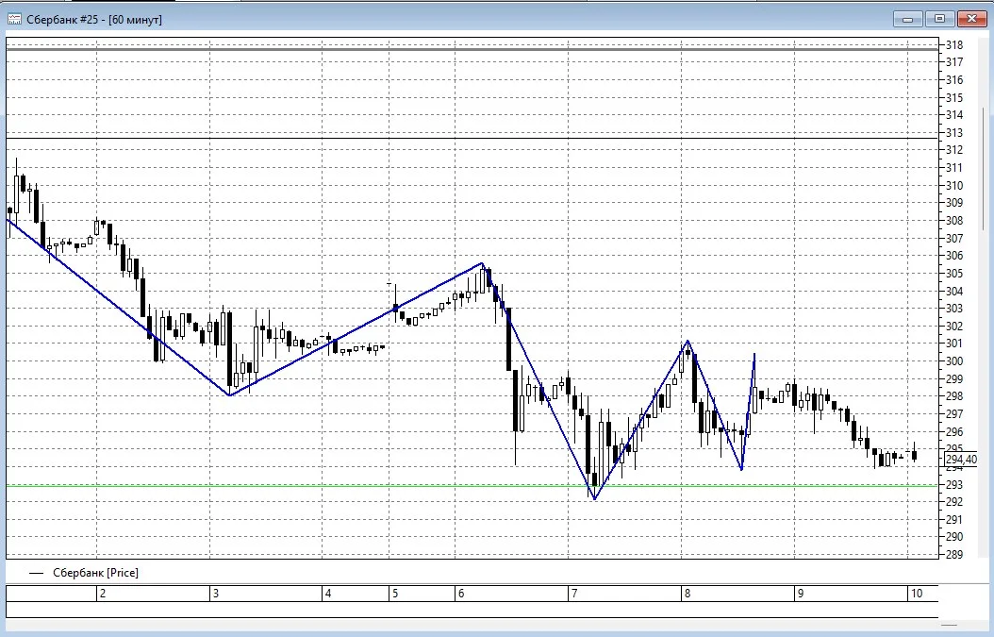Close the Сбербанк #25 chart window
Screen dimensions: 994x637
click(x=971, y=19)
